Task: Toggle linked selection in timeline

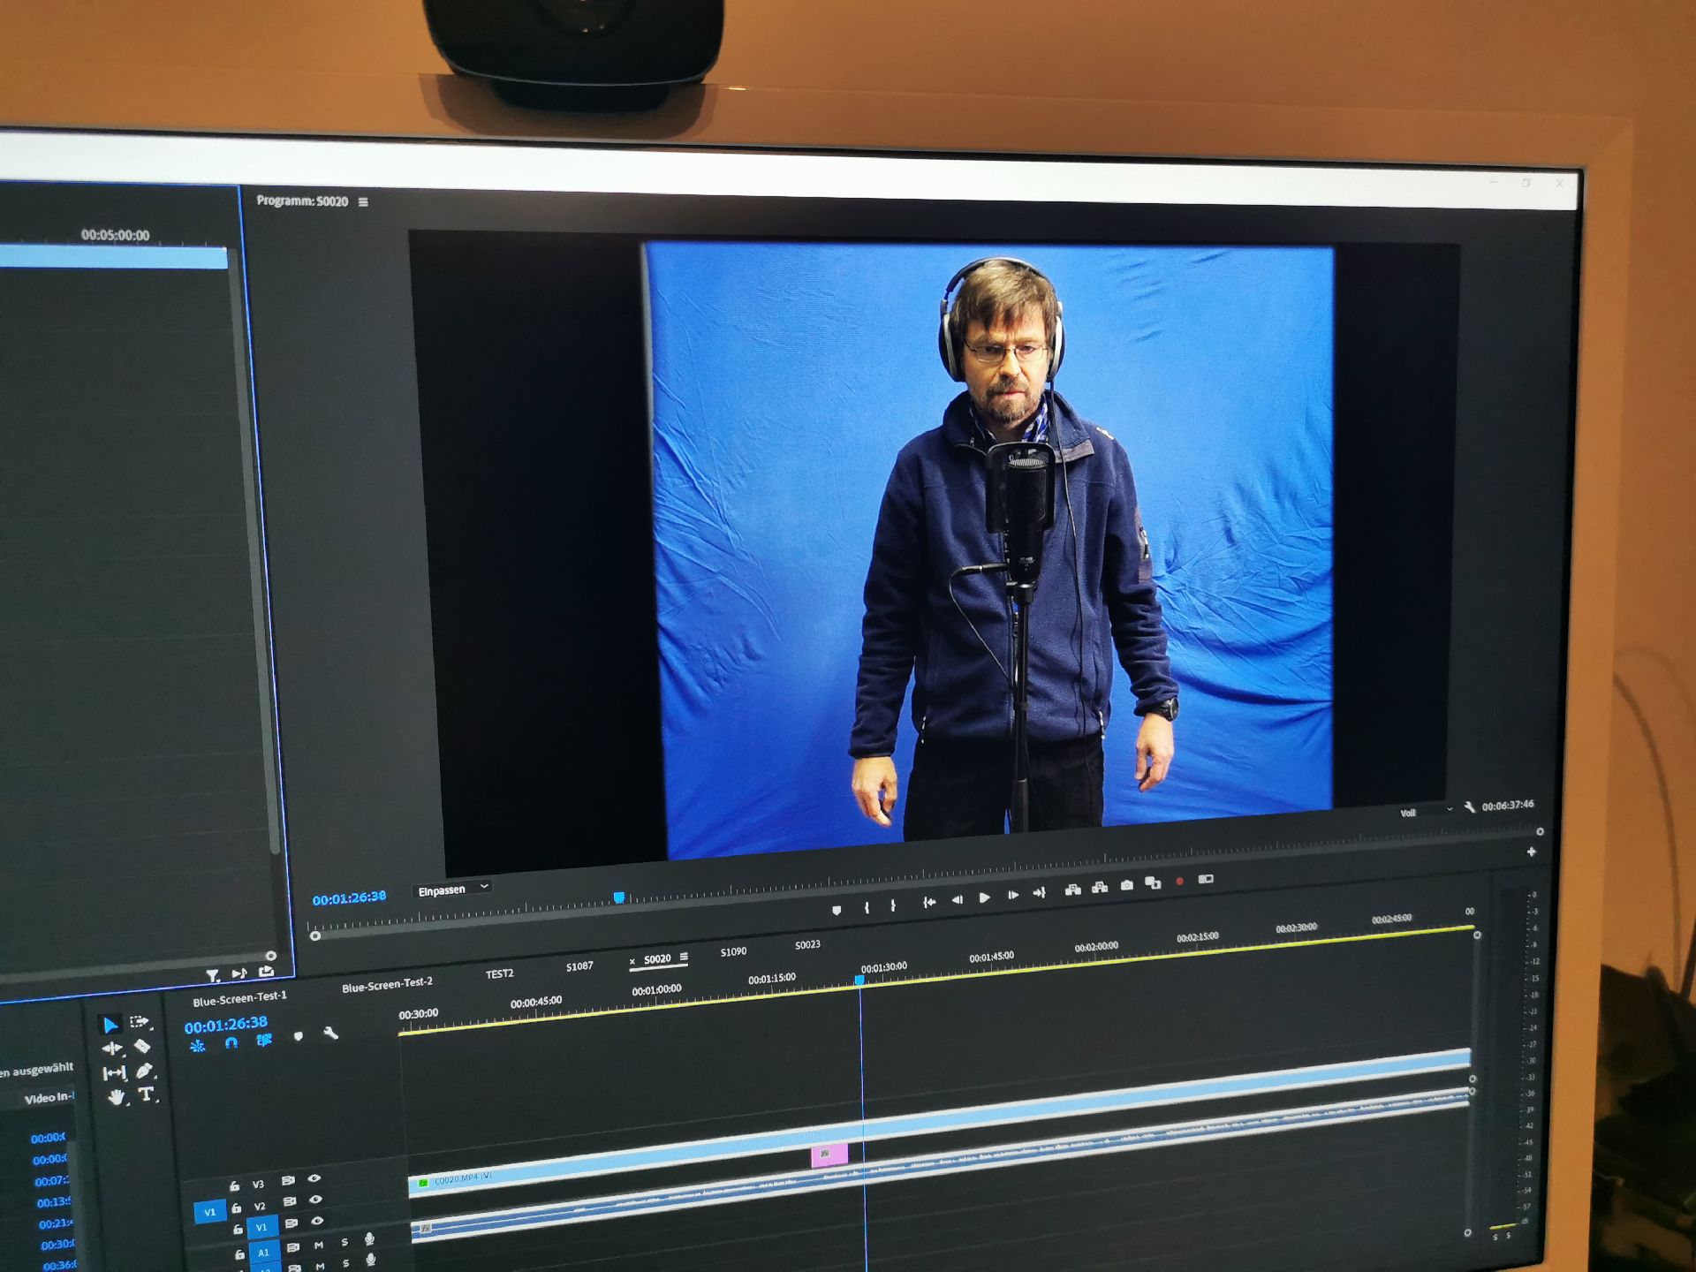Action: tap(264, 1041)
